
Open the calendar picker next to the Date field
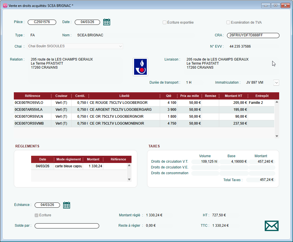click(x=107, y=22)
